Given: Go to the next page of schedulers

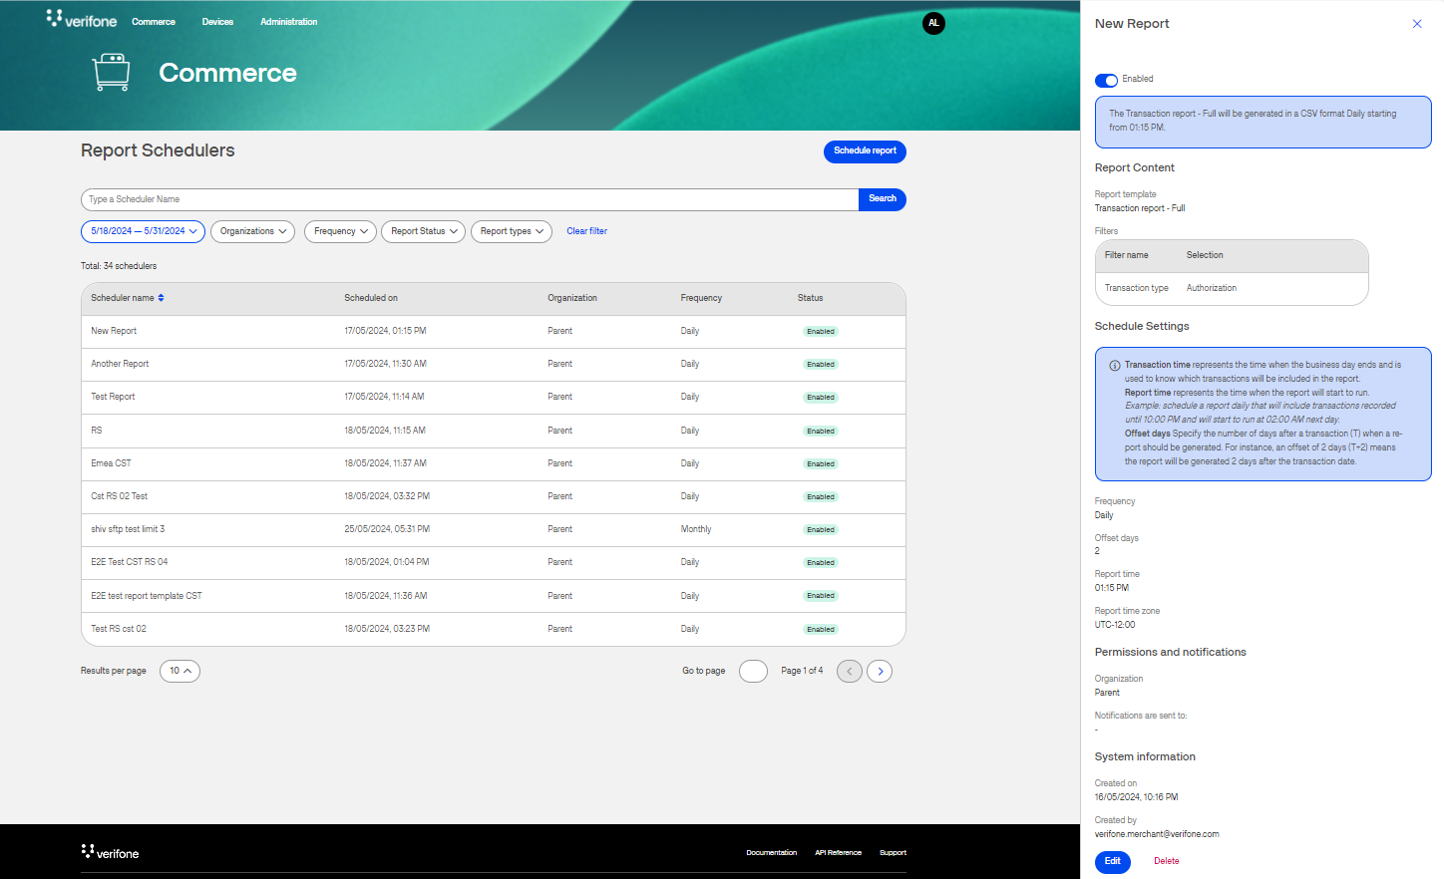Looking at the screenshot, I should (x=880, y=671).
